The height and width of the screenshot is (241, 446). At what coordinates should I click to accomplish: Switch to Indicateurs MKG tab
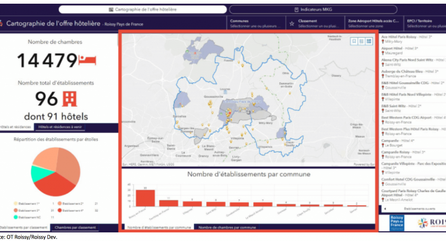313,9
